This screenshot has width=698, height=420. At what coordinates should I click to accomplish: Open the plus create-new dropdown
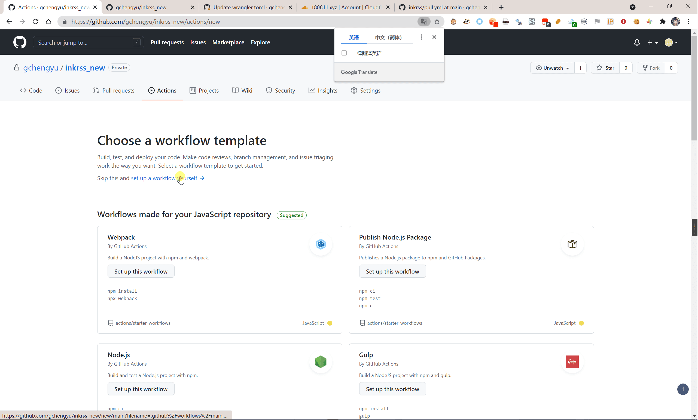click(653, 42)
